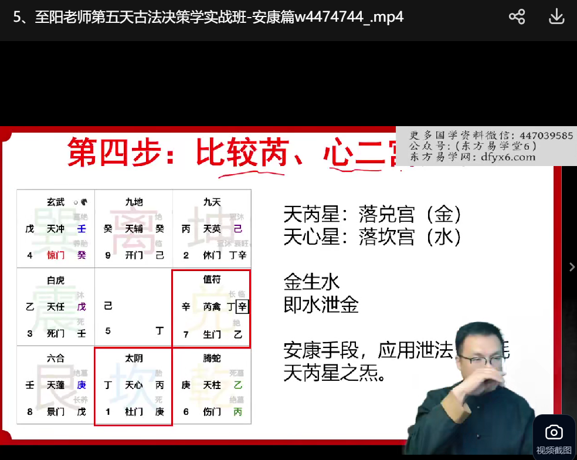Click the video file name title

point(208,16)
